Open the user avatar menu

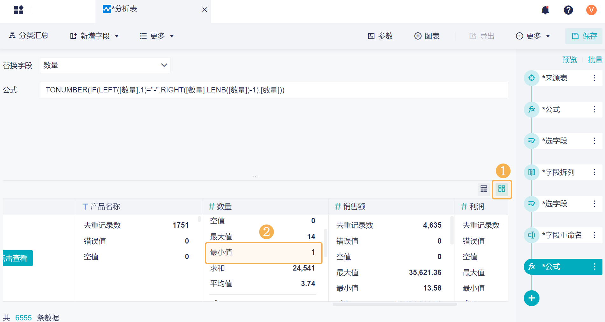click(x=591, y=10)
